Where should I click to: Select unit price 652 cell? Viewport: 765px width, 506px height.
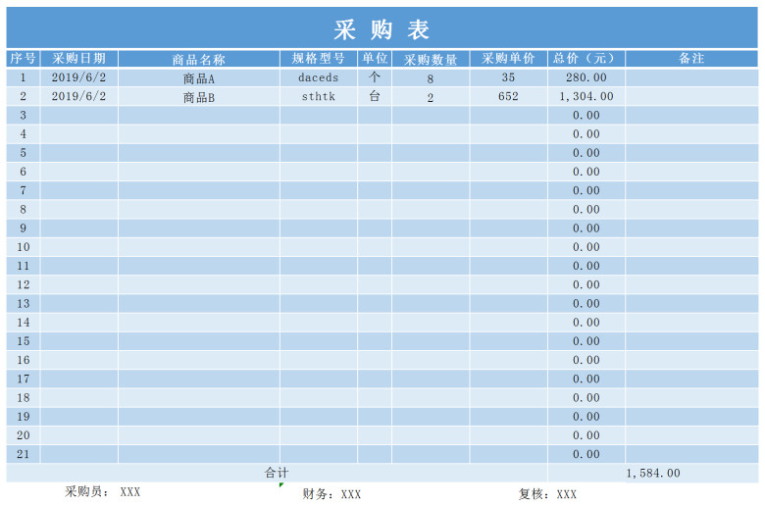coord(508,97)
